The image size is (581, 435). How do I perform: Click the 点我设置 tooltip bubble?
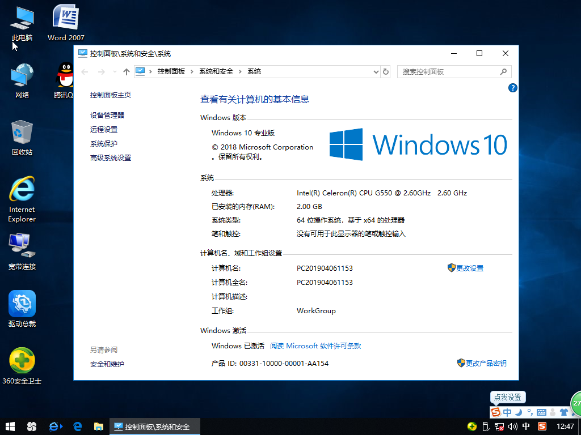click(x=508, y=397)
